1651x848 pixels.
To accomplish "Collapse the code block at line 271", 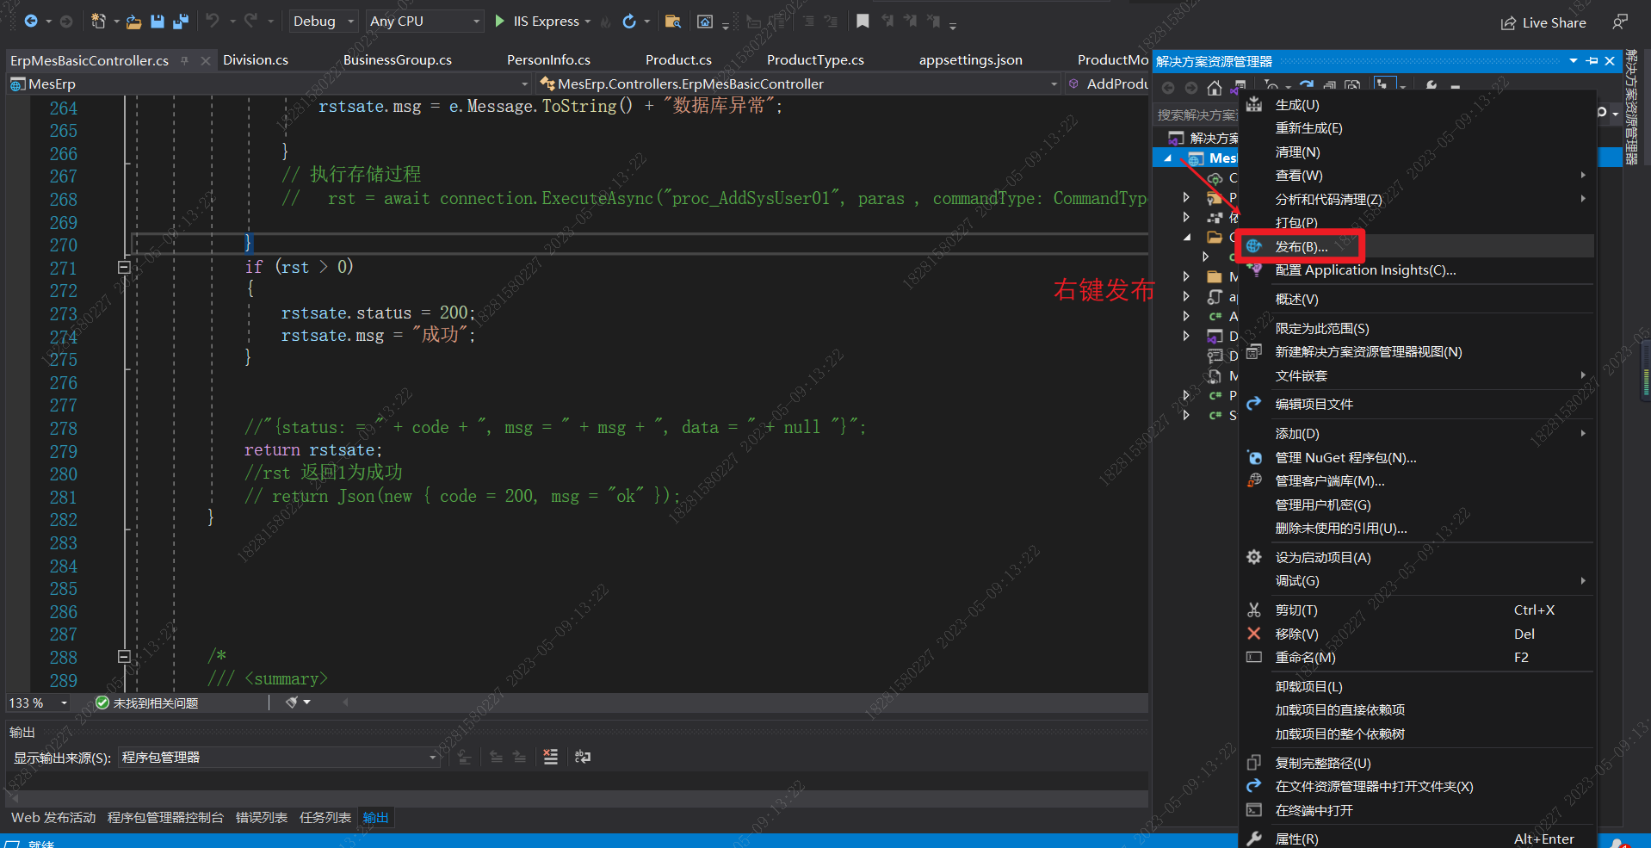I will (x=124, y=268).
